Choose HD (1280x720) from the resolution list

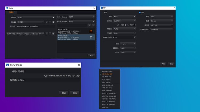(107, 77)
